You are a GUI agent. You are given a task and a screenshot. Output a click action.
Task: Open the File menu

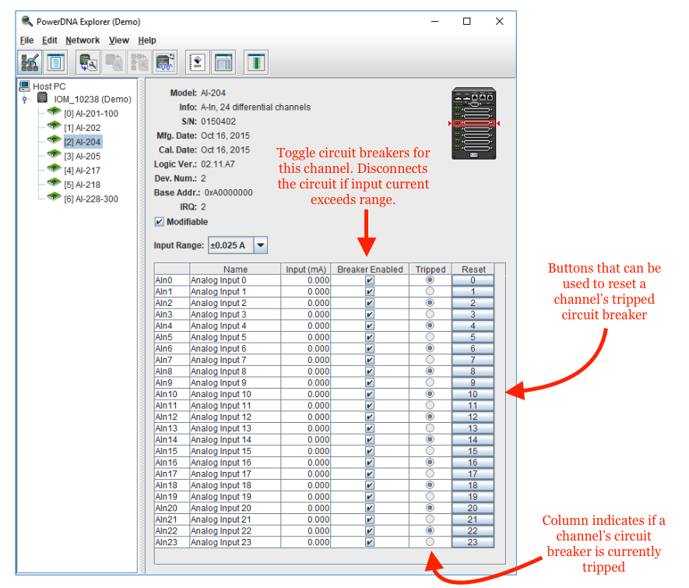[26, 40]
